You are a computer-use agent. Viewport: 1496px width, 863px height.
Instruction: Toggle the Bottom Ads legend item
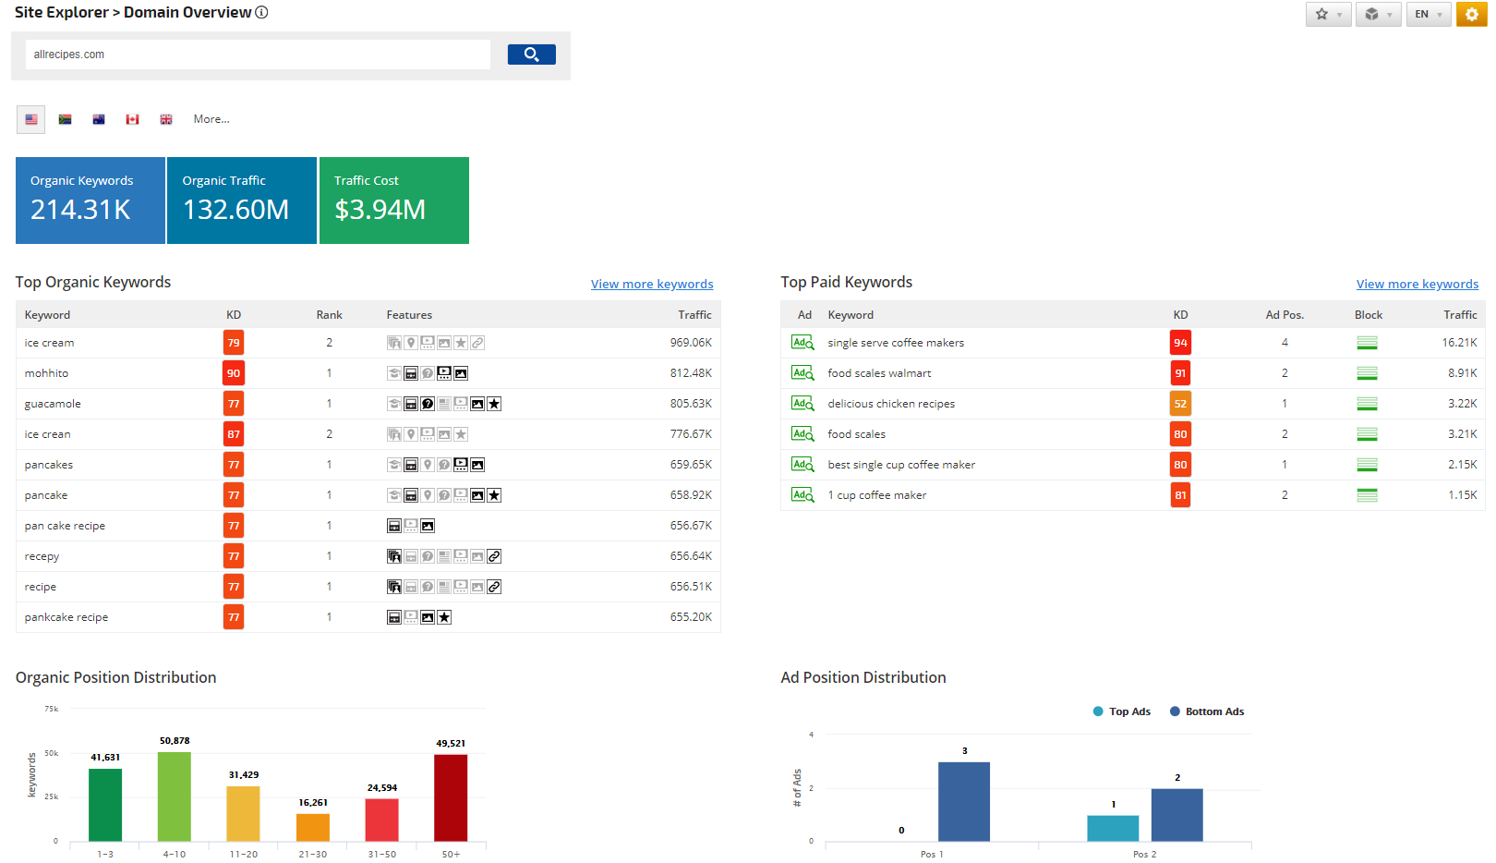click(x=1206, y=711)
